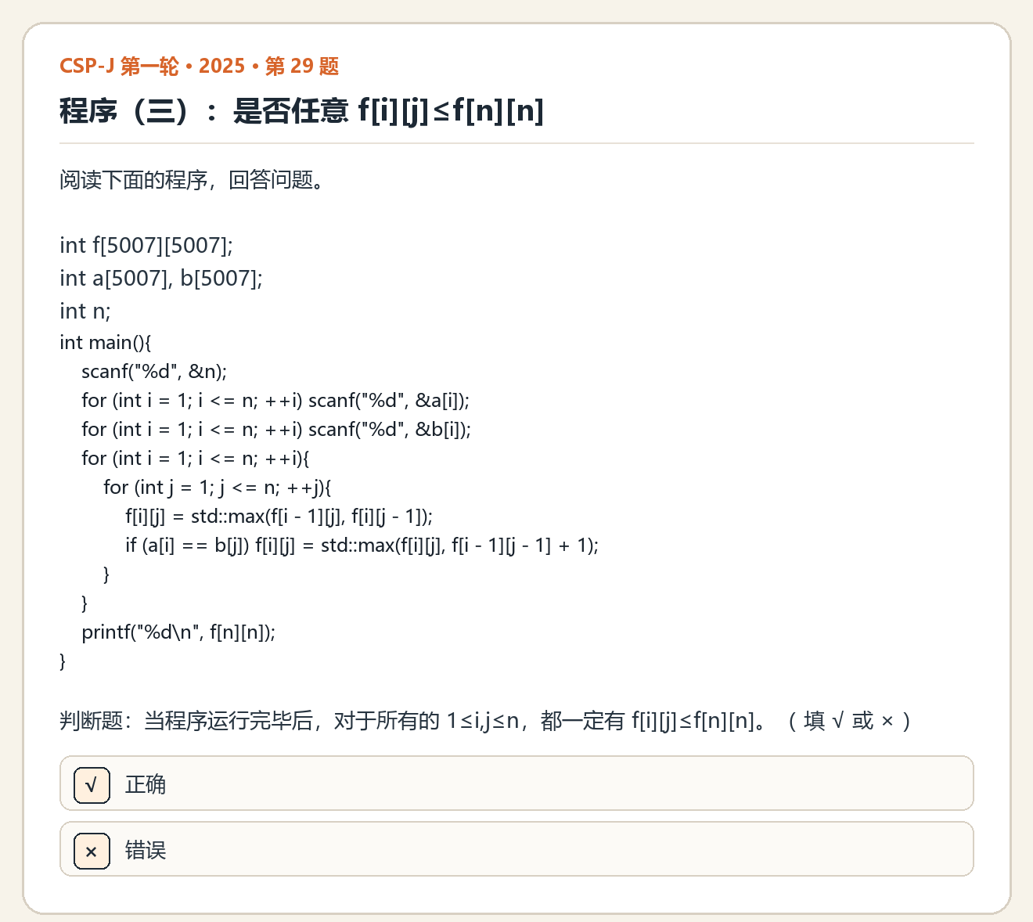Image resolution: width=1033 pixels, height=922 pixels.
Task: Select the 正确 answer label
Action: click(x=146, y=784)
